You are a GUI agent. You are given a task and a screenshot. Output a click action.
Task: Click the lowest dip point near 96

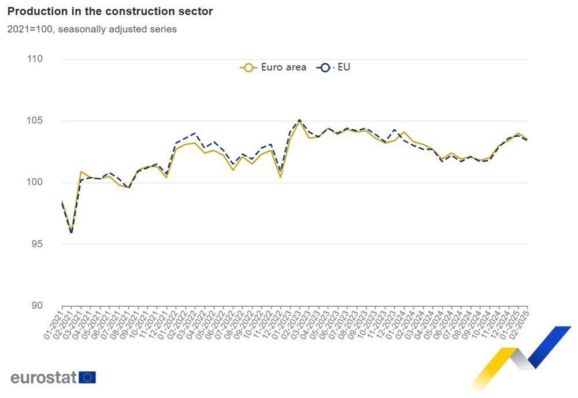(71, 232)
